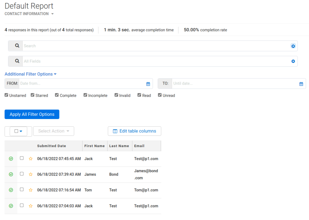Viewport: 309px width, 220px height.
Task: Click the clear icon in All Fields box
Action: (x=293, y=61)
